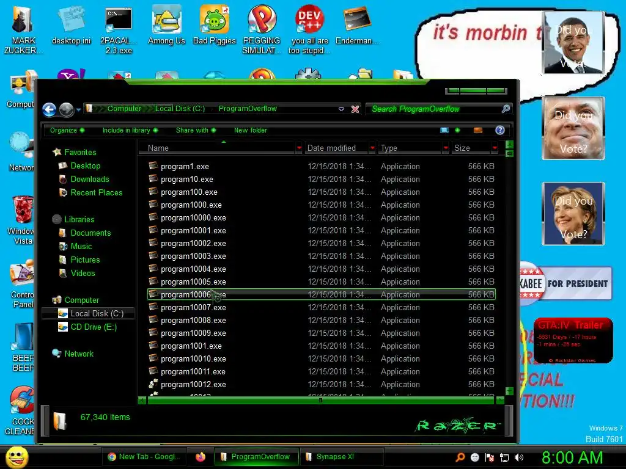The width and height of the screenshot is (626, 469).
Task: Open the Enderman desktop icon
Action: coord(357,24)
